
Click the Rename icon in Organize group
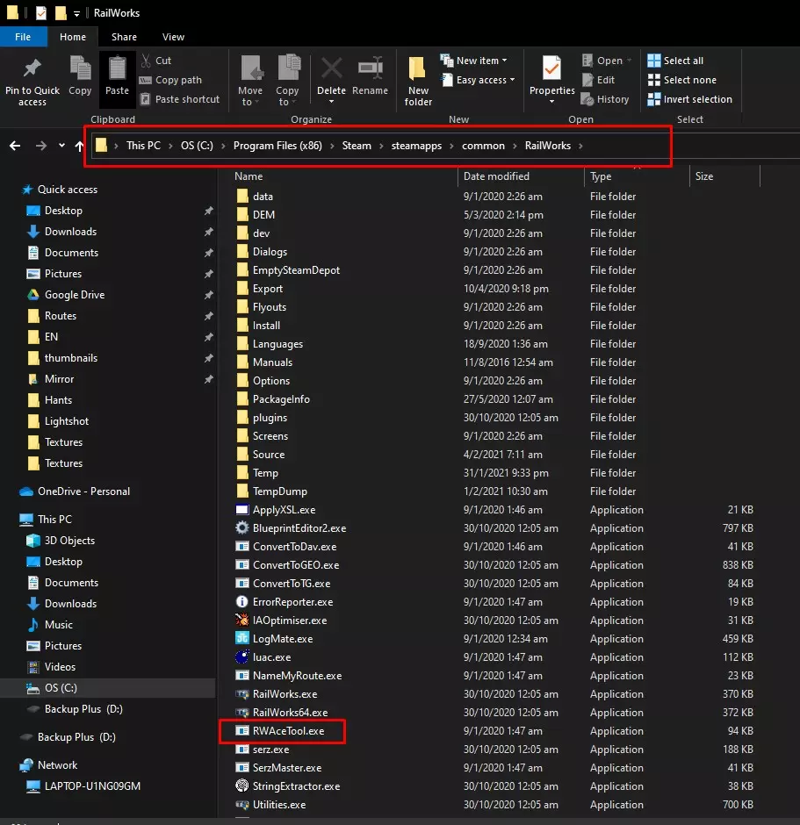coord(370,70)
